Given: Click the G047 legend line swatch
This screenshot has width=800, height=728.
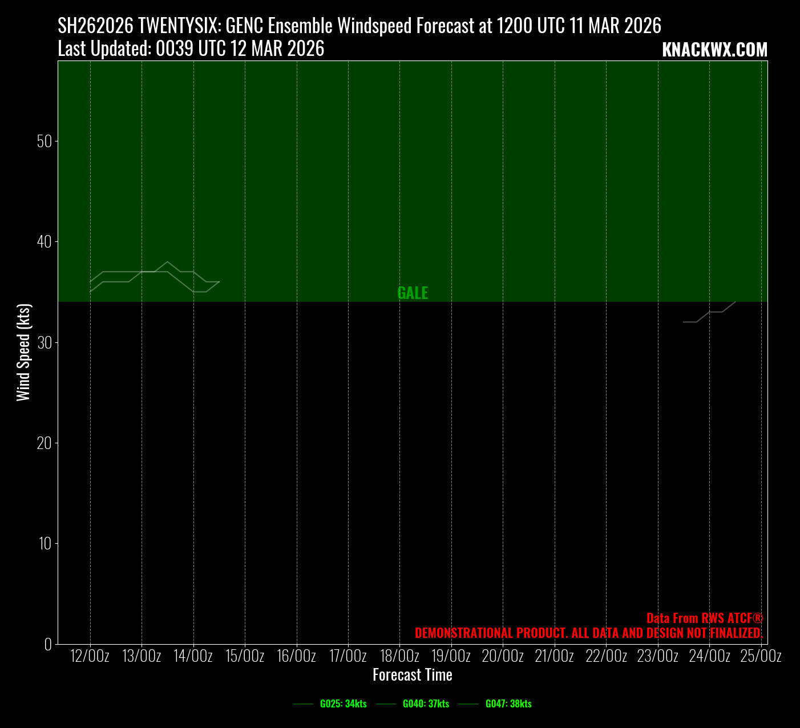Looking at the screenshot, I should point(468,704).
